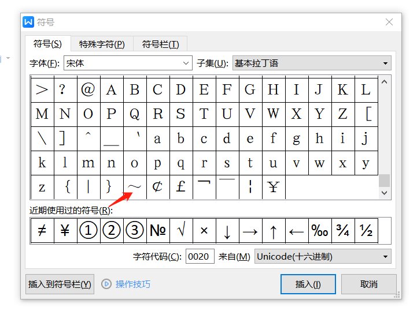Select capital letter A cell
Image resolution: width=417 pixels, height=311 pixels.
112,89
